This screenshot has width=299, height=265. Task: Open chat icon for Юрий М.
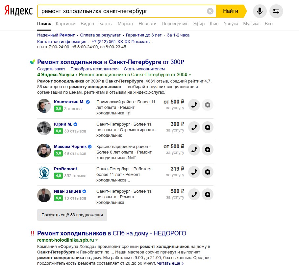point(208,128)
